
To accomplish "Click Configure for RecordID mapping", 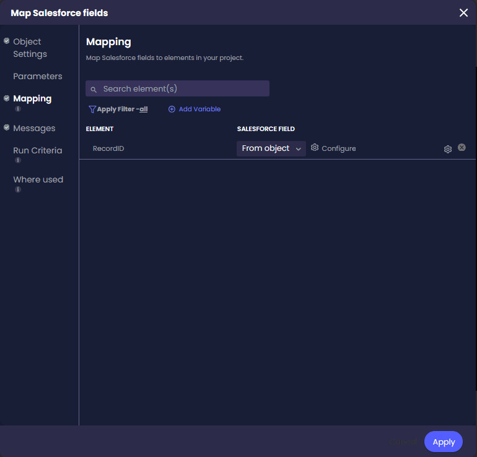I will (x=339, y=148).
